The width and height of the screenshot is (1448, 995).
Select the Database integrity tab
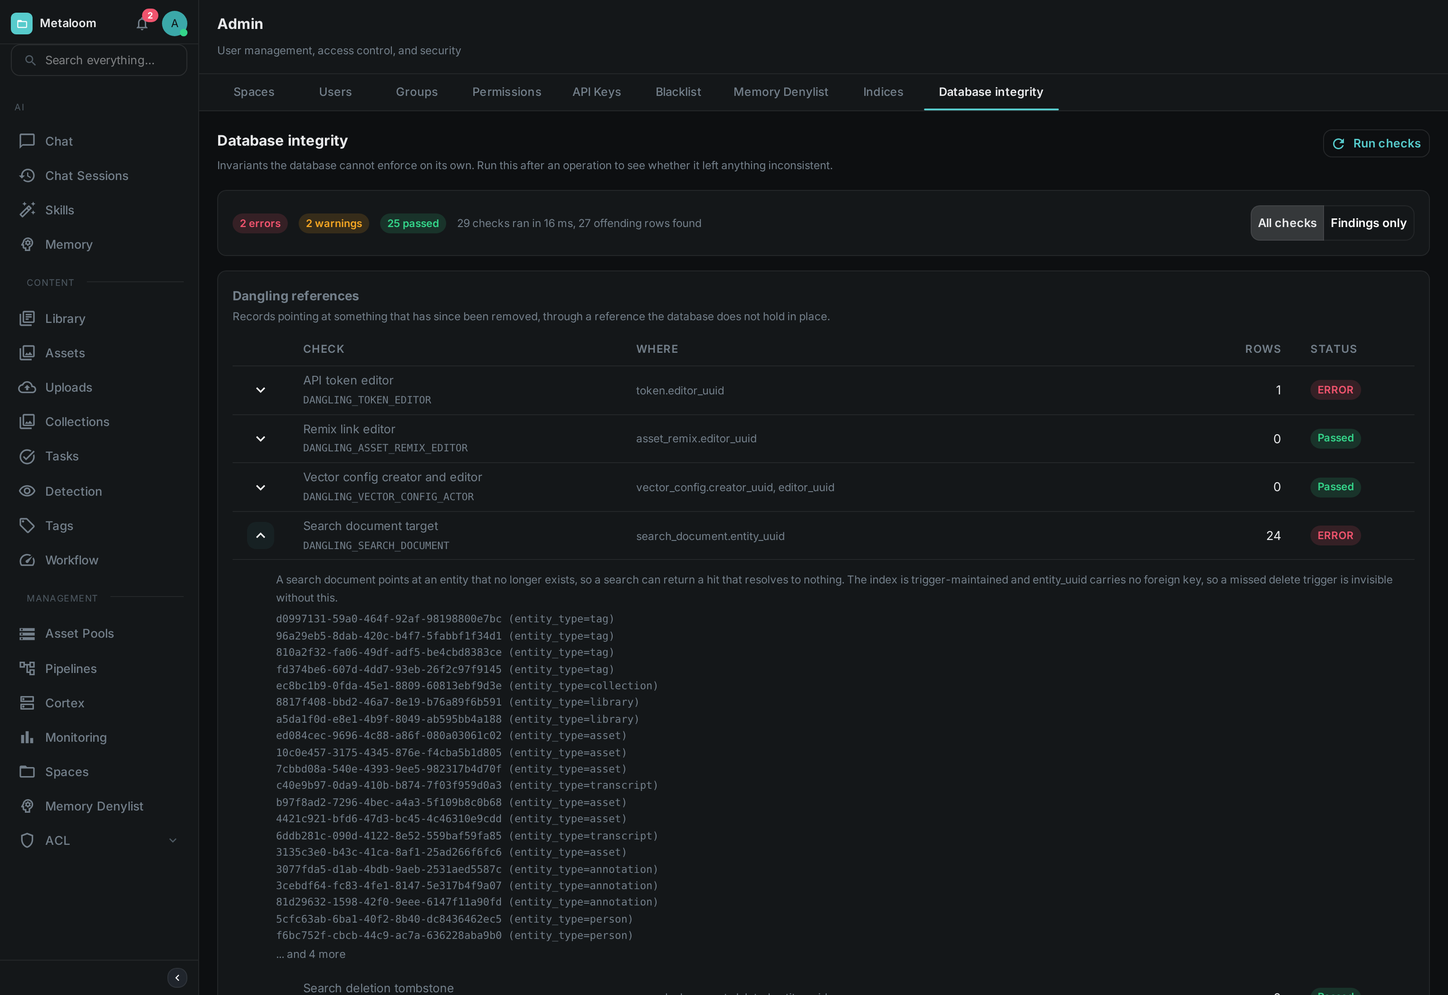(991, 92)
